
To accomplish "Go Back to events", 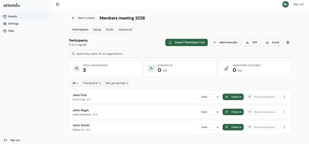I will (83, 18).
